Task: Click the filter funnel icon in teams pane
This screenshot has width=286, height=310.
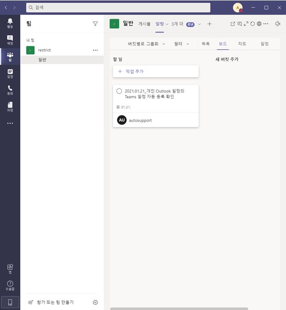Action: [95, 24]
